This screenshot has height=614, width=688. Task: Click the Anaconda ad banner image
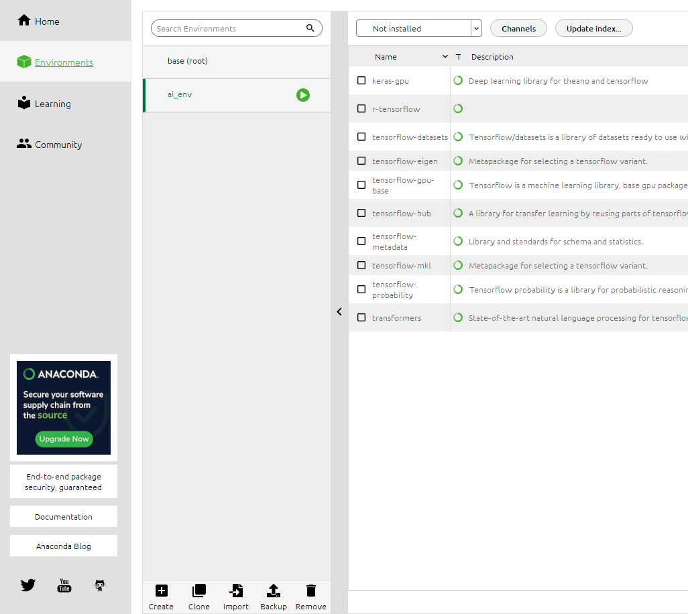tap(64, 407)
